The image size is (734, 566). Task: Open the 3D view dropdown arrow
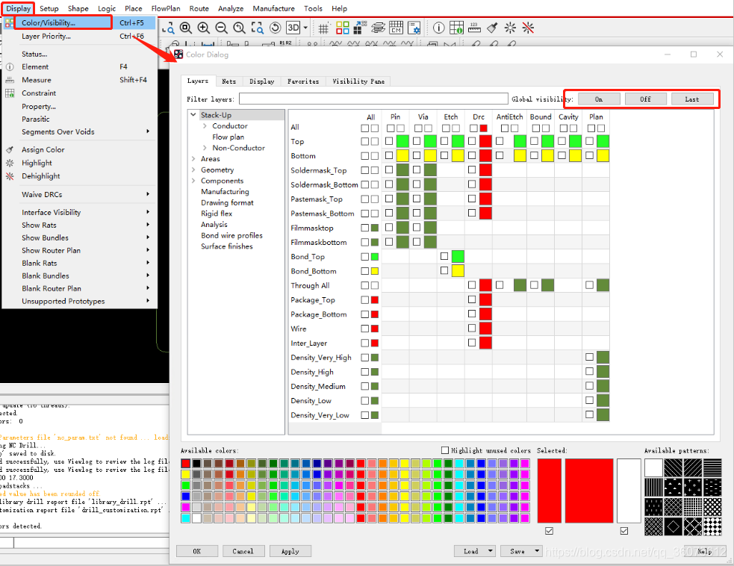coord(305,28)
